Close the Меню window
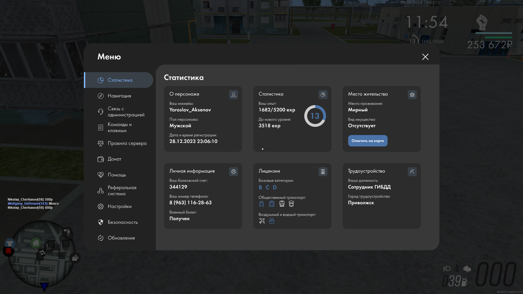Image resolution: width=523 pixels, height=294 pixels. 425,57
